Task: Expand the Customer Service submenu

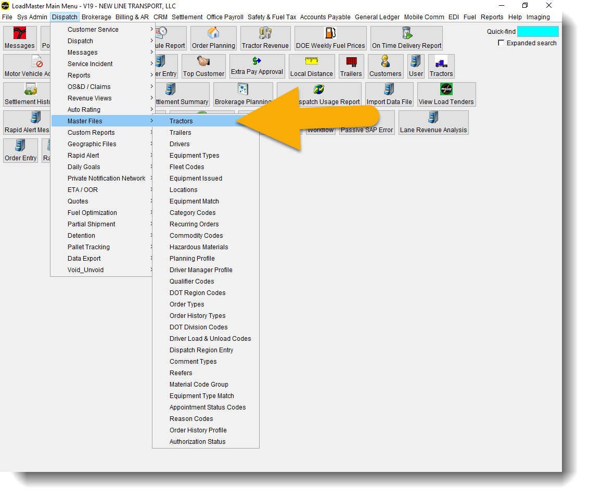Action: click(102, 29)
